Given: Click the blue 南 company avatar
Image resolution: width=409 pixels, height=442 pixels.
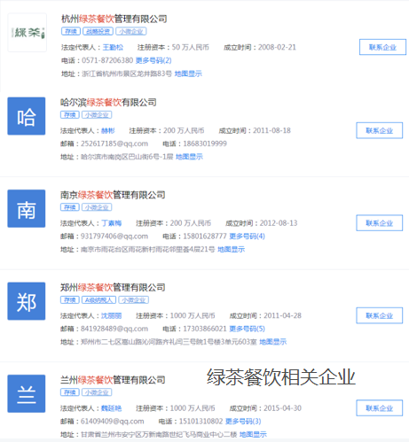Looking at the screenshot, I should (27, 208).
